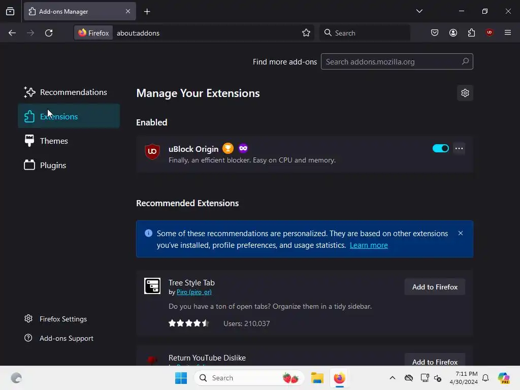This screenshot has height=390, width=520.
Task: Click the Tree Style Tab title
Action: [x=191, y=283]
